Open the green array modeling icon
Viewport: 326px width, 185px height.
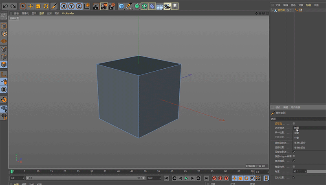coord(145,6)
